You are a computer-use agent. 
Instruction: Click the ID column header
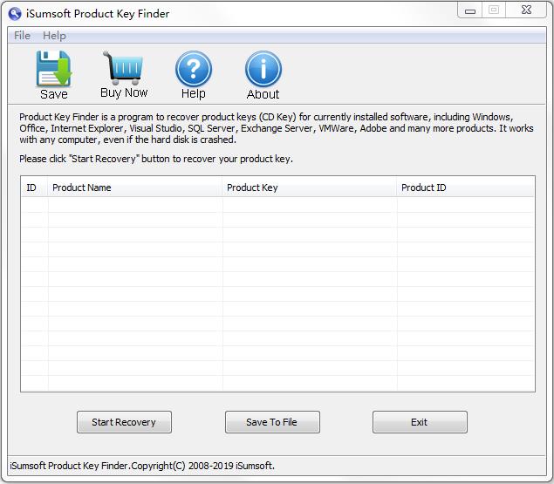tap(32, 187)
